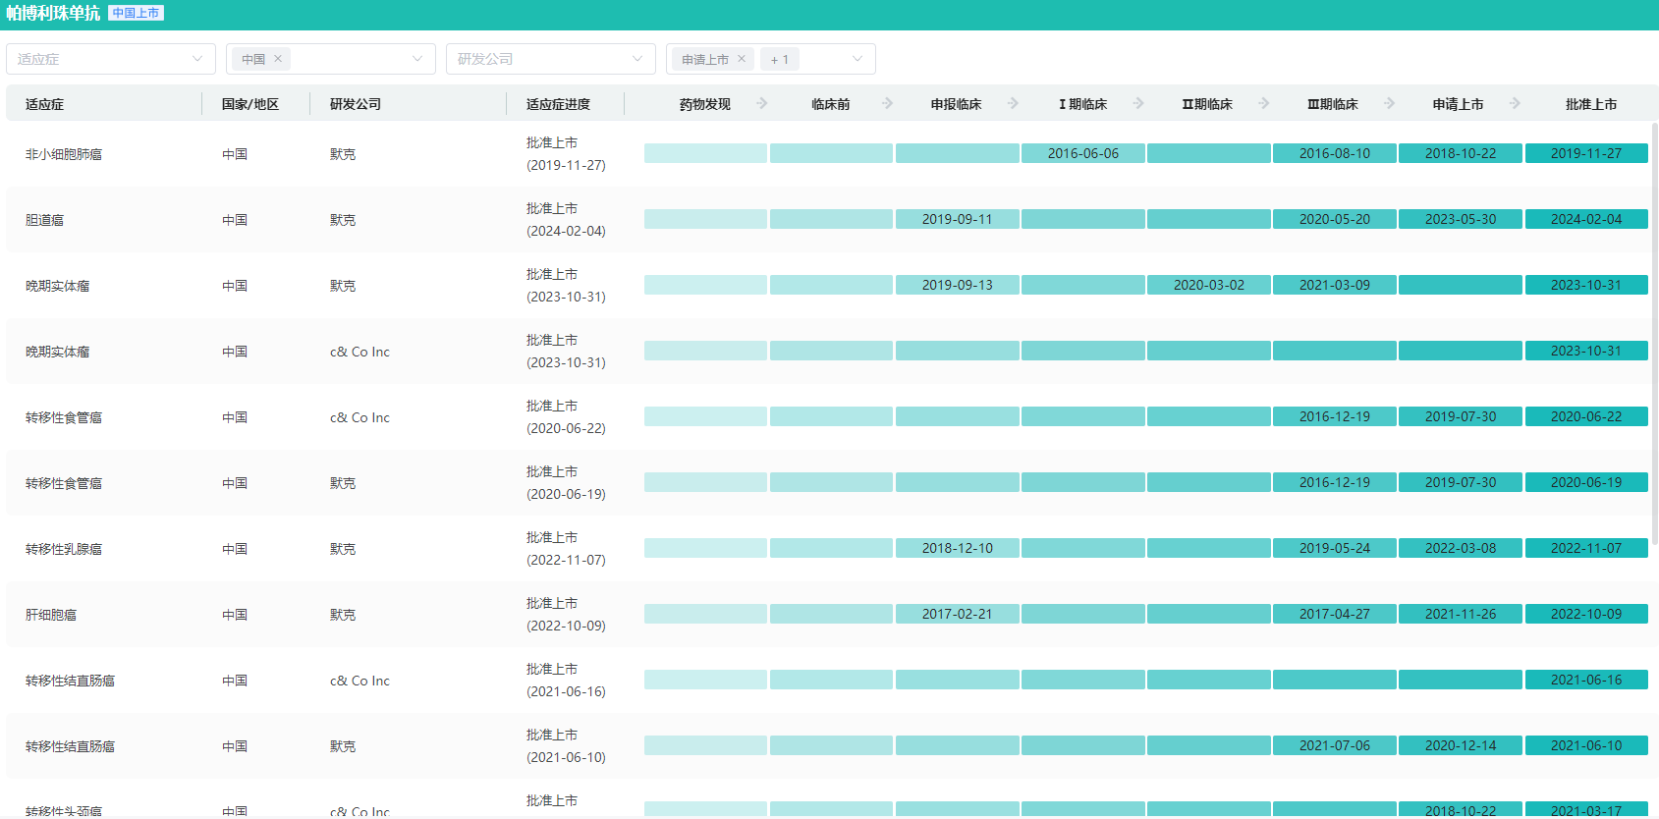This screenshot has height=819, width=1659.
Task: Expand the progress stage dropdown arrow
Action: [857, 59]
